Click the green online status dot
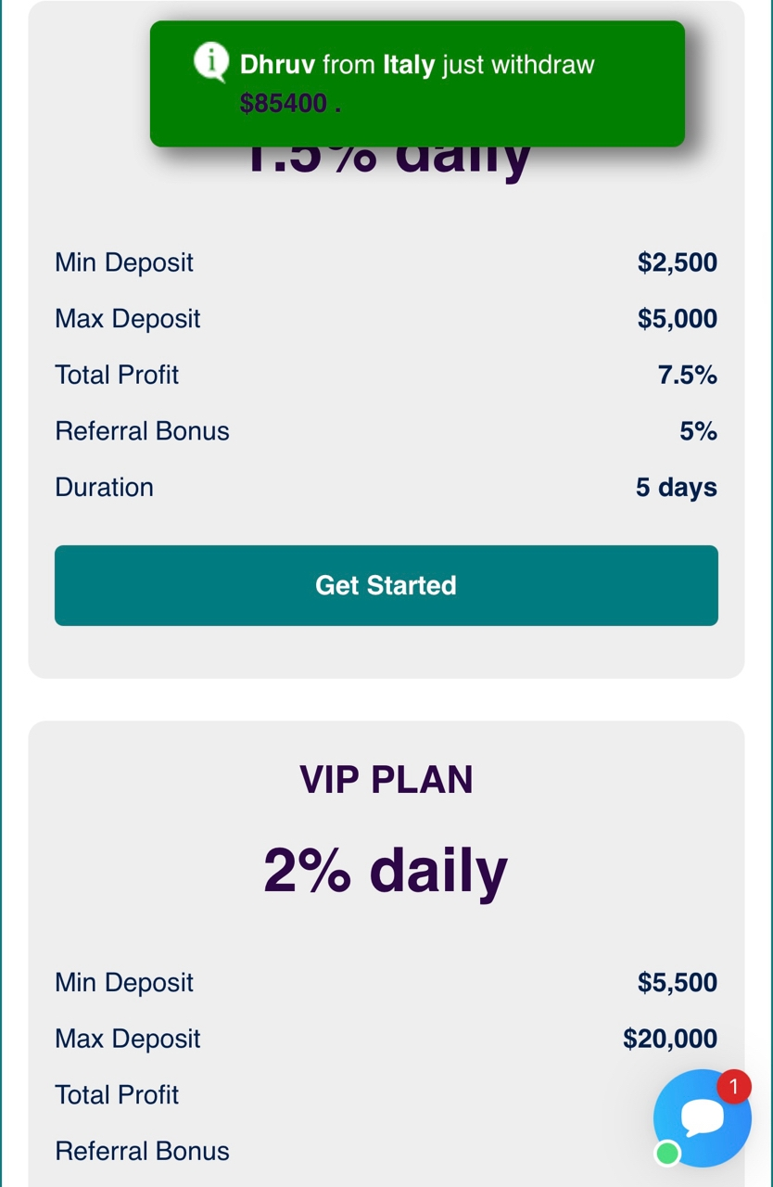Image resolution: width=773 pixels, height=1187 pixels. pos(667,1154)
